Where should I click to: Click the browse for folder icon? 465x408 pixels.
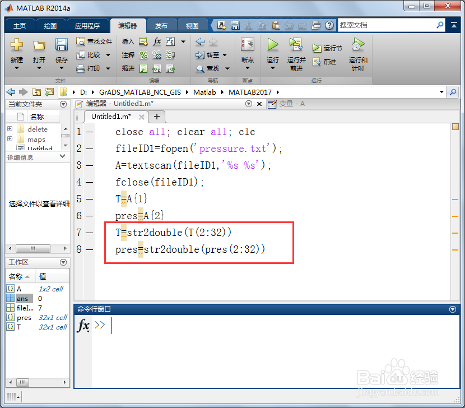pyautogui.click(x=49, y=92)
